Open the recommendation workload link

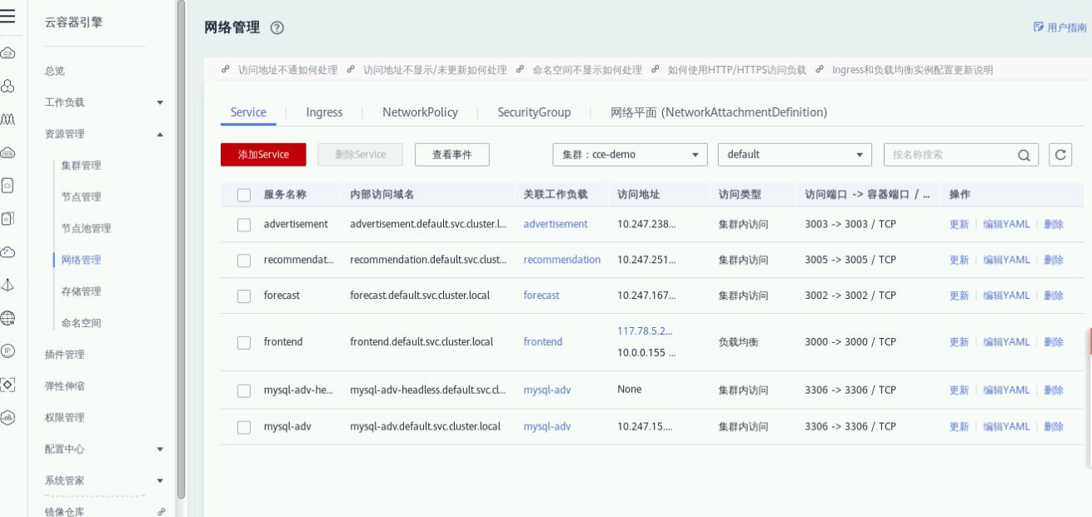tap(562, 260)
